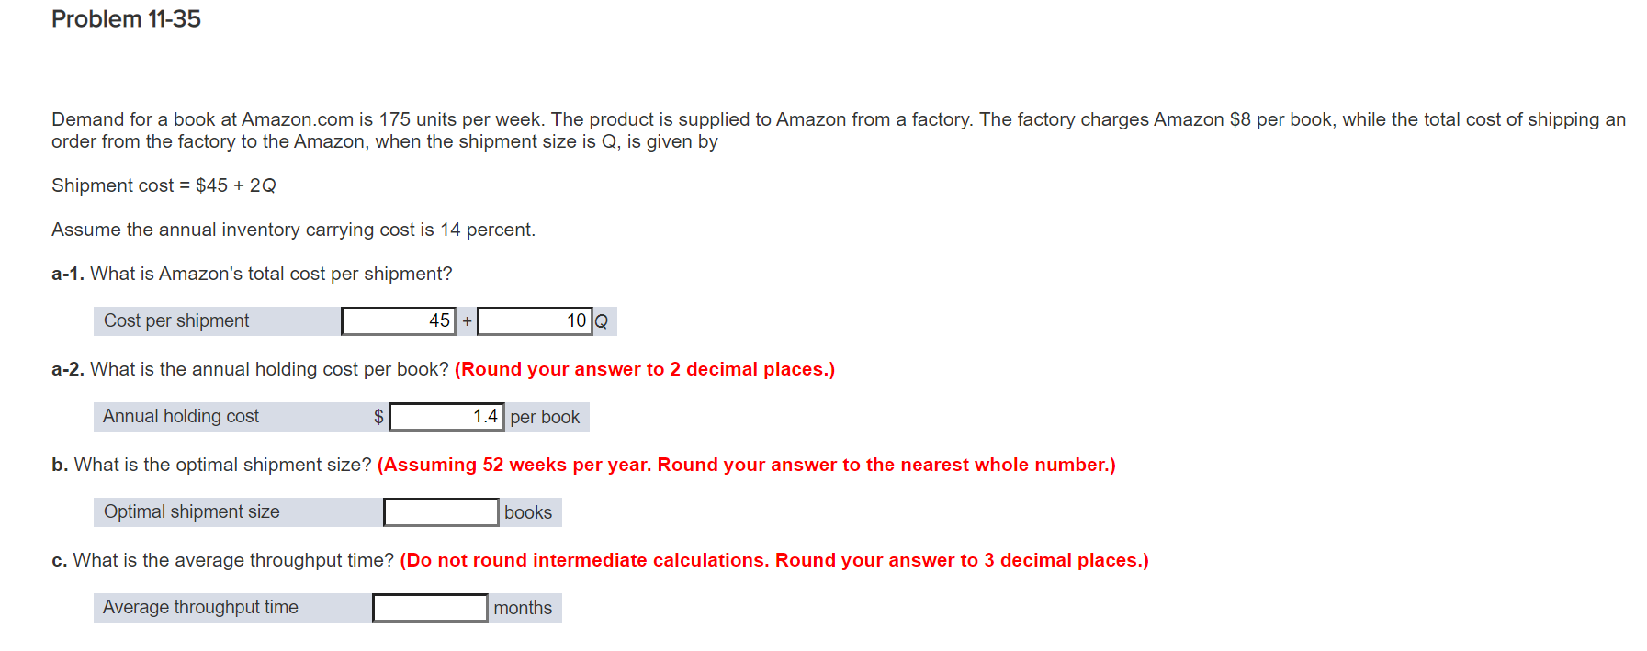Image resolution: width=1647 pixels, height=651 pixels.
Task: Click the dollar sign before the holding cost field
Action: pyautogui.click(x=378, y=416)
